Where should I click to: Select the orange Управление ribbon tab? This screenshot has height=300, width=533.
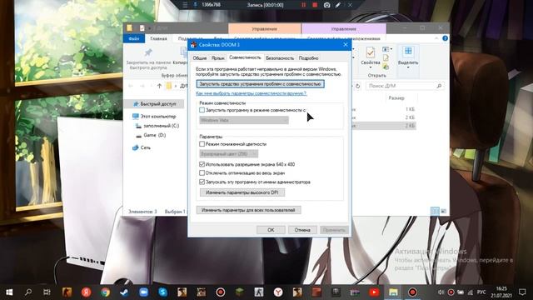click(x=265, y=29)
